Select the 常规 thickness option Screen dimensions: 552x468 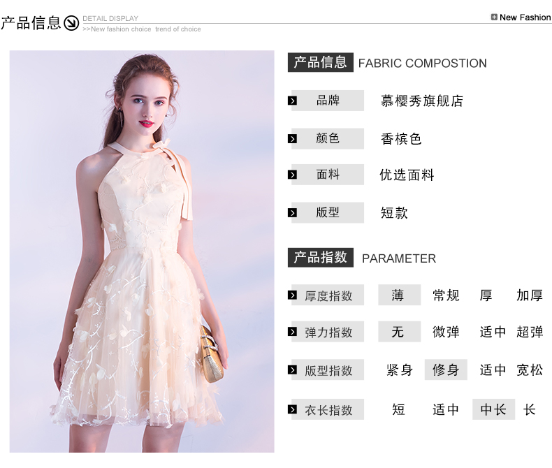(x=446, y=295)
